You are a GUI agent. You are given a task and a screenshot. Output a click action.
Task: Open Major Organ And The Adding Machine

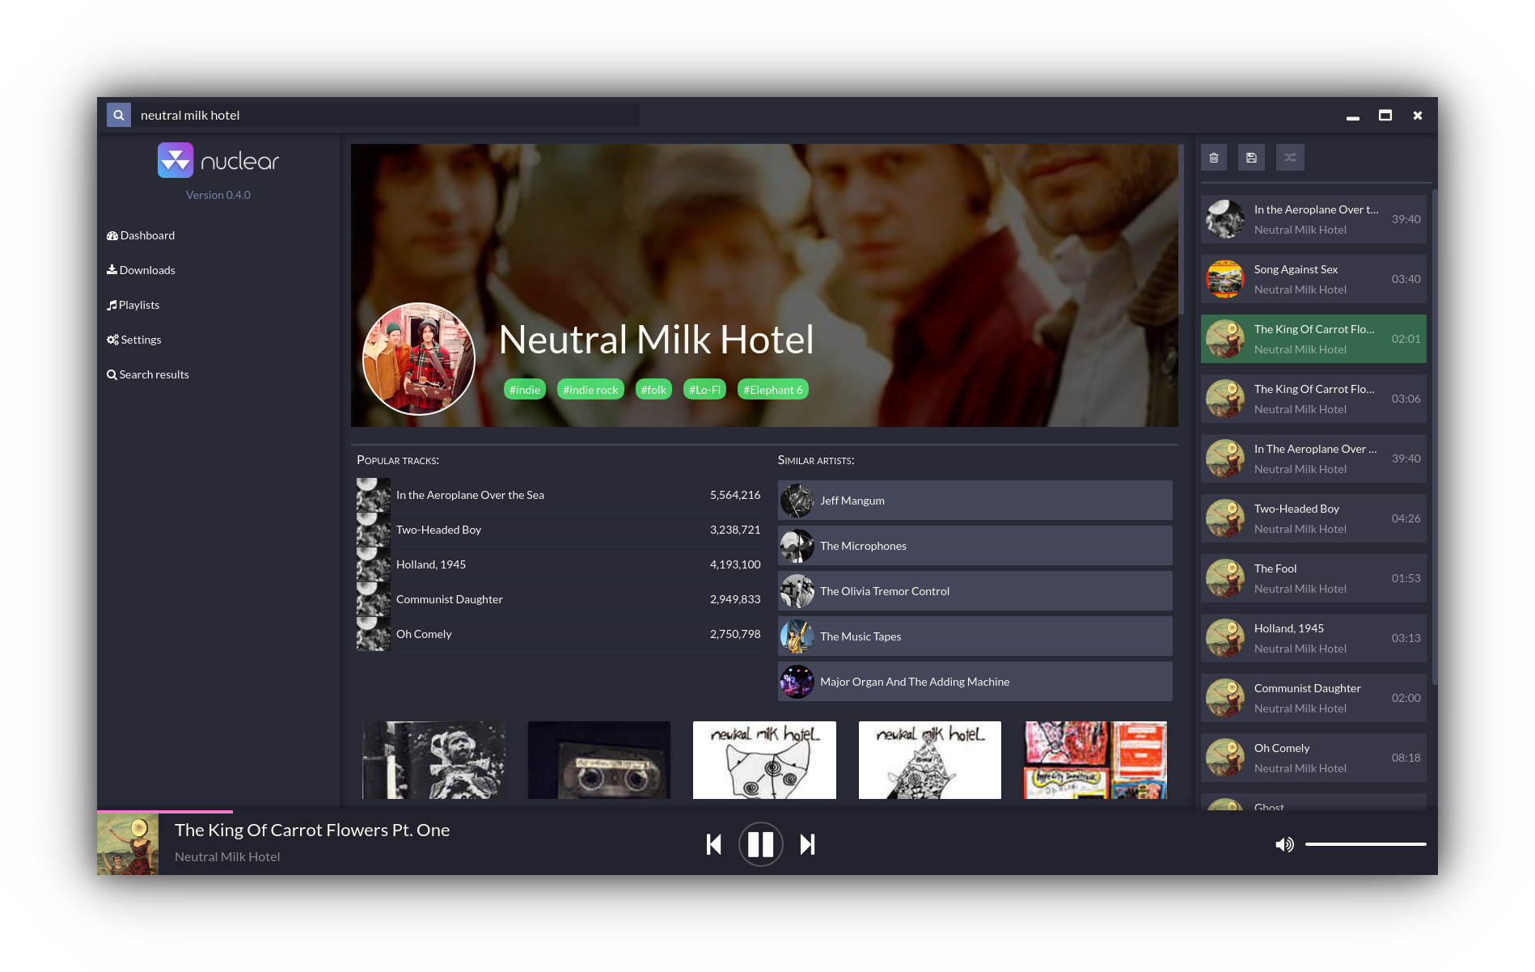tap(975, 682)
